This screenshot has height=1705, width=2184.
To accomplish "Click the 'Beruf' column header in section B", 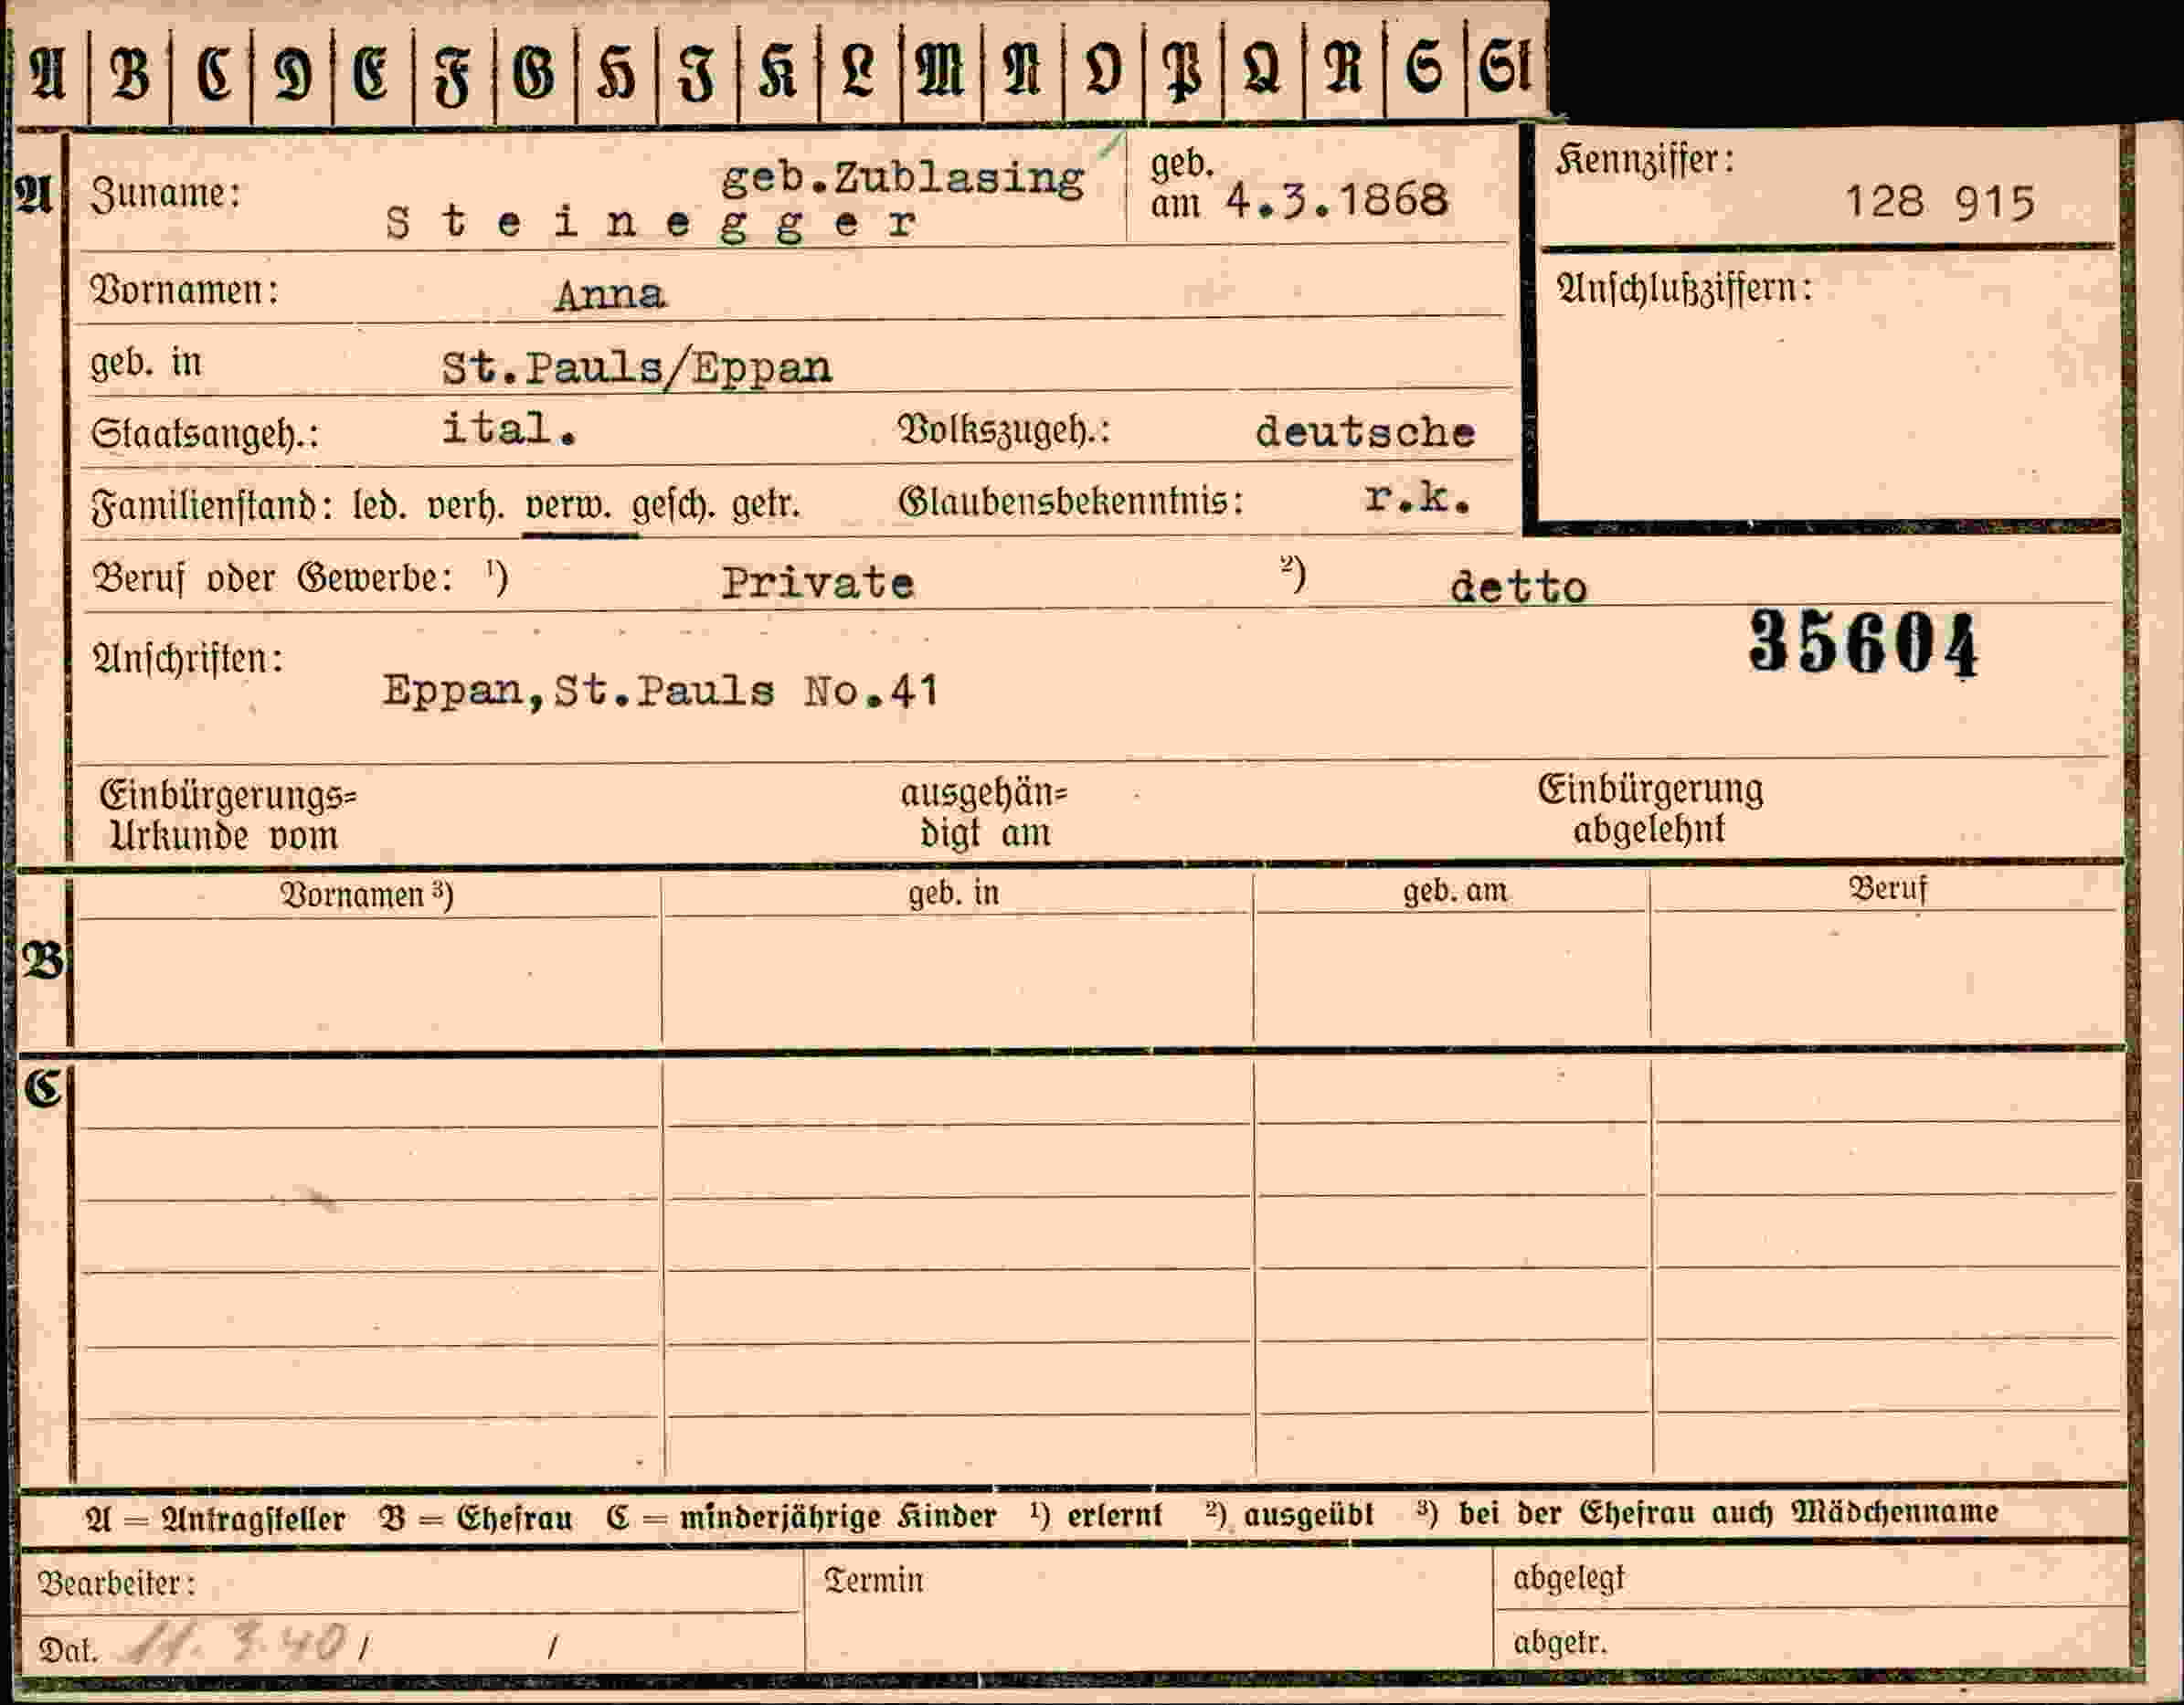I will (x=1887, y=889).
